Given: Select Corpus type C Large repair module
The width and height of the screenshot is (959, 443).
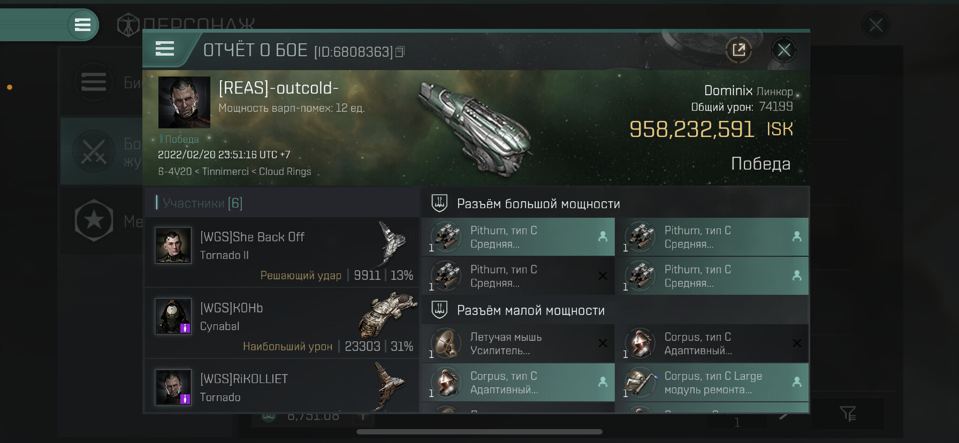Looking at the screenshot, I should (712, 383).
